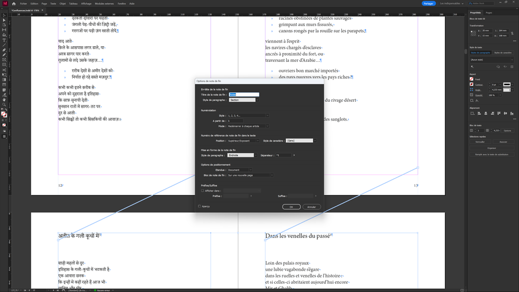Select the Eyedropper tool

point(4,95)
